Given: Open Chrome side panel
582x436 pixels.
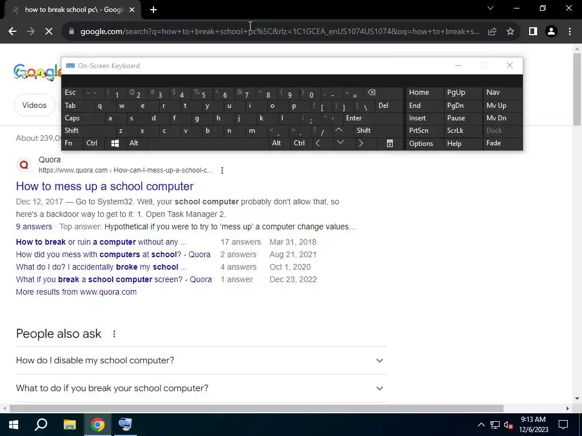Looking at the screenshot, I should coord(533,32).
